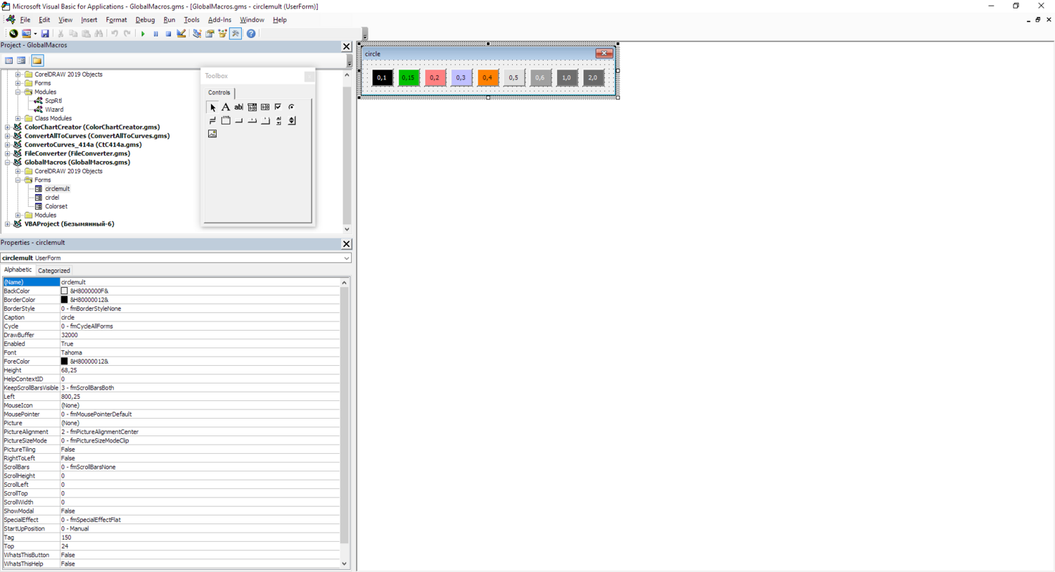This screenshot has width=1055, height=572.
Task: Click View Code in Project panel
Action: tap(9, 61)
